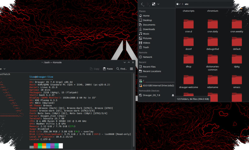
Task: Click the Back arrow in the file manager
Action: point(142,4)
